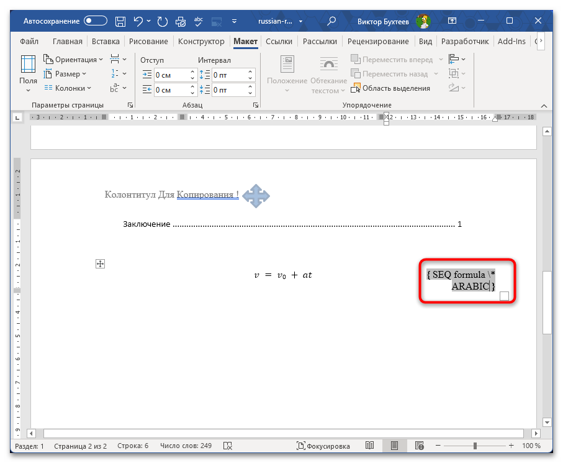Click the Redo arrow icon
This screenshot has height=463, width=563.
tap(162, 22)
